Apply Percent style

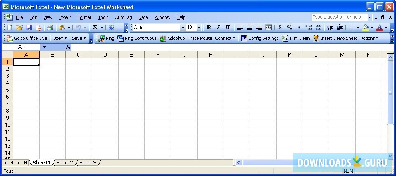[x=289, y=28]
